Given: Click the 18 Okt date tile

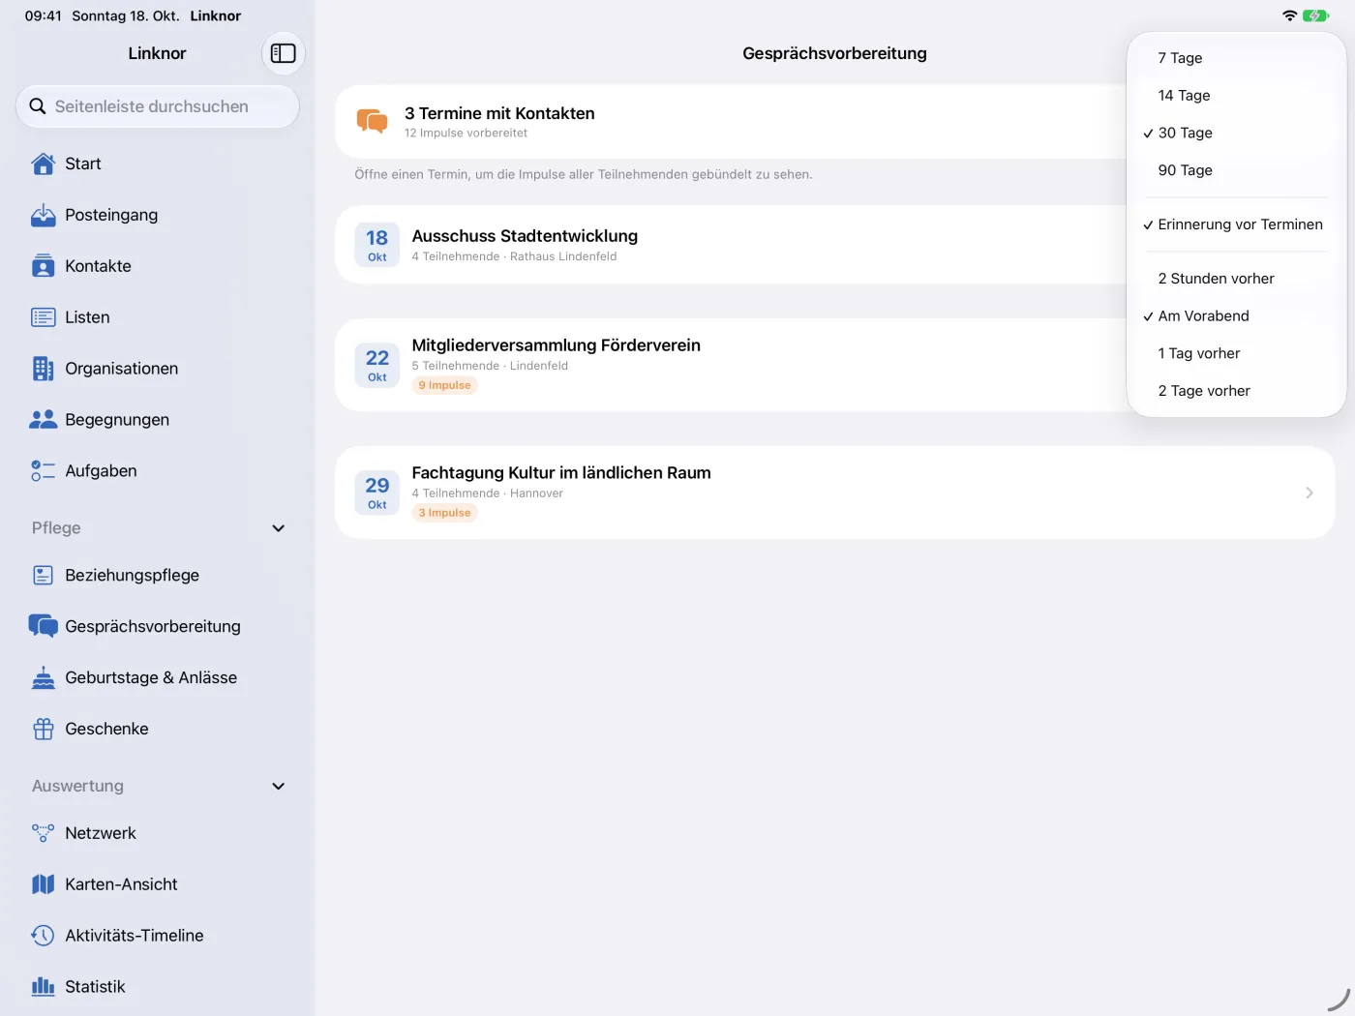Looking at the screenshot, I should coord(377,245).
